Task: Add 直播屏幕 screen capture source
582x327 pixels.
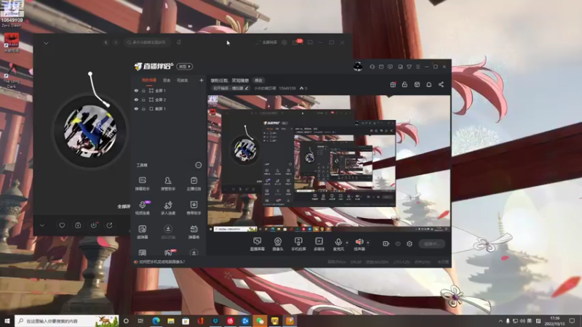Action: 258,244
